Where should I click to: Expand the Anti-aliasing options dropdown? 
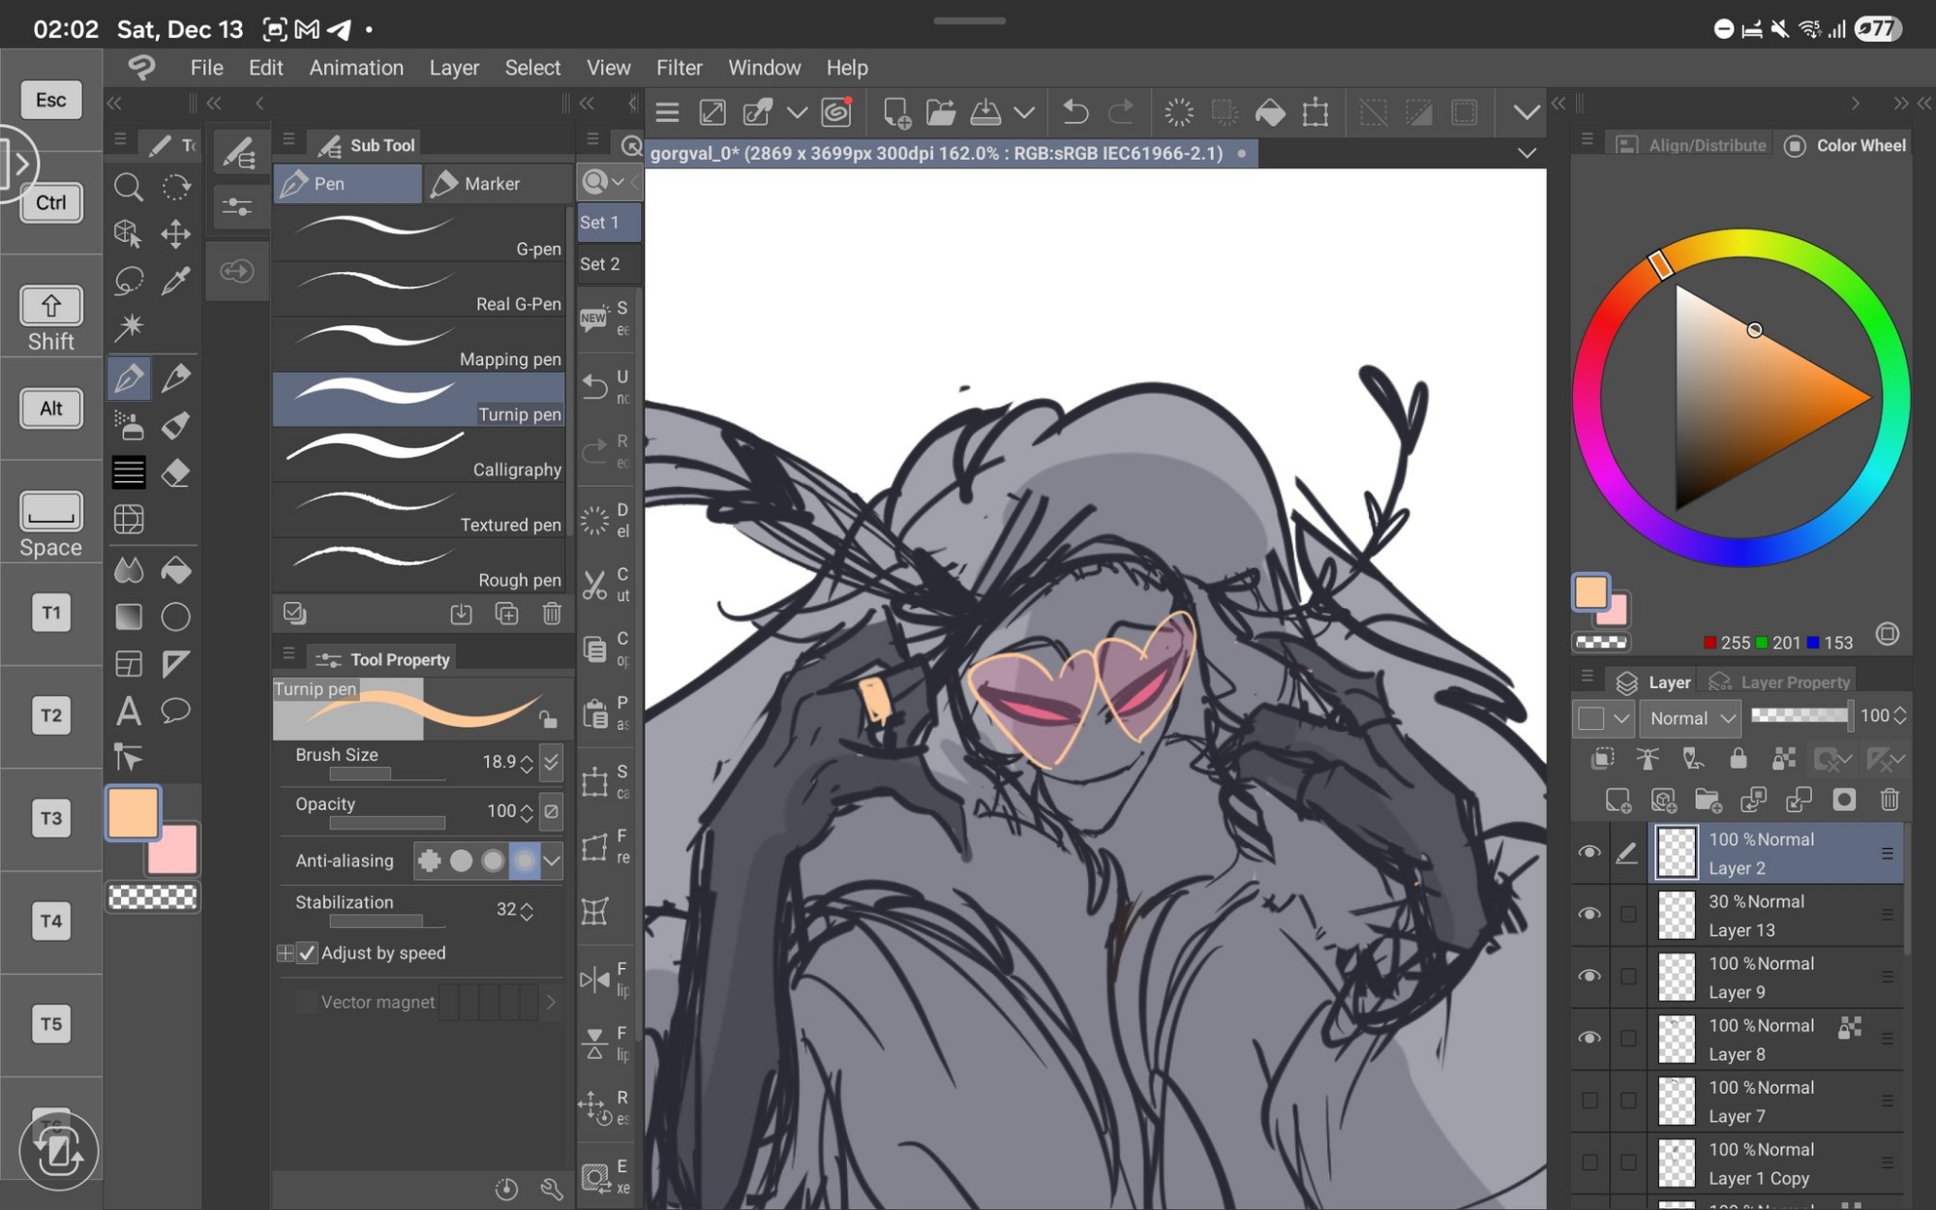(x=552, y=861)
